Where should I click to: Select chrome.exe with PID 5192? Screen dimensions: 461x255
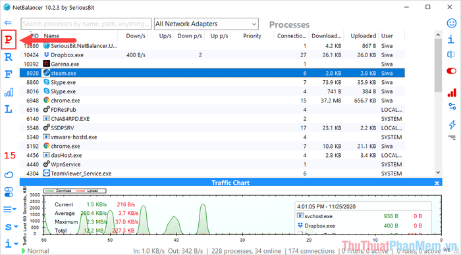(x=212, y=146)
